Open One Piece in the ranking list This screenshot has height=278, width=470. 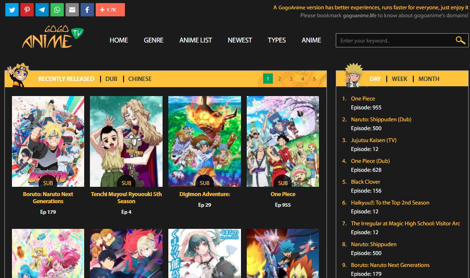[x=363, y=99]
